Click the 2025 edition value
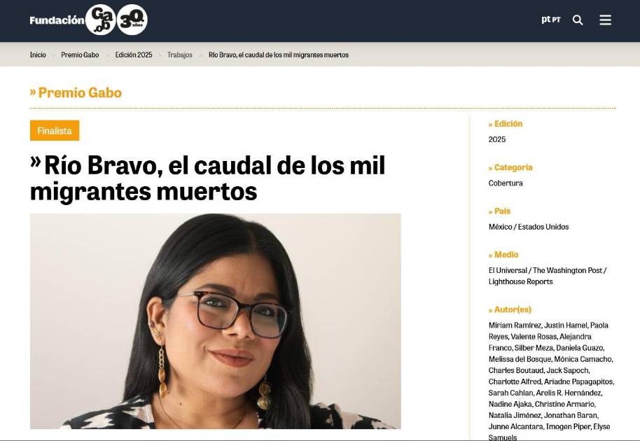 point(496,139)
